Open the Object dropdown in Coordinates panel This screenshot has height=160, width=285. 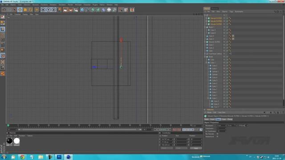click(167, 148)
